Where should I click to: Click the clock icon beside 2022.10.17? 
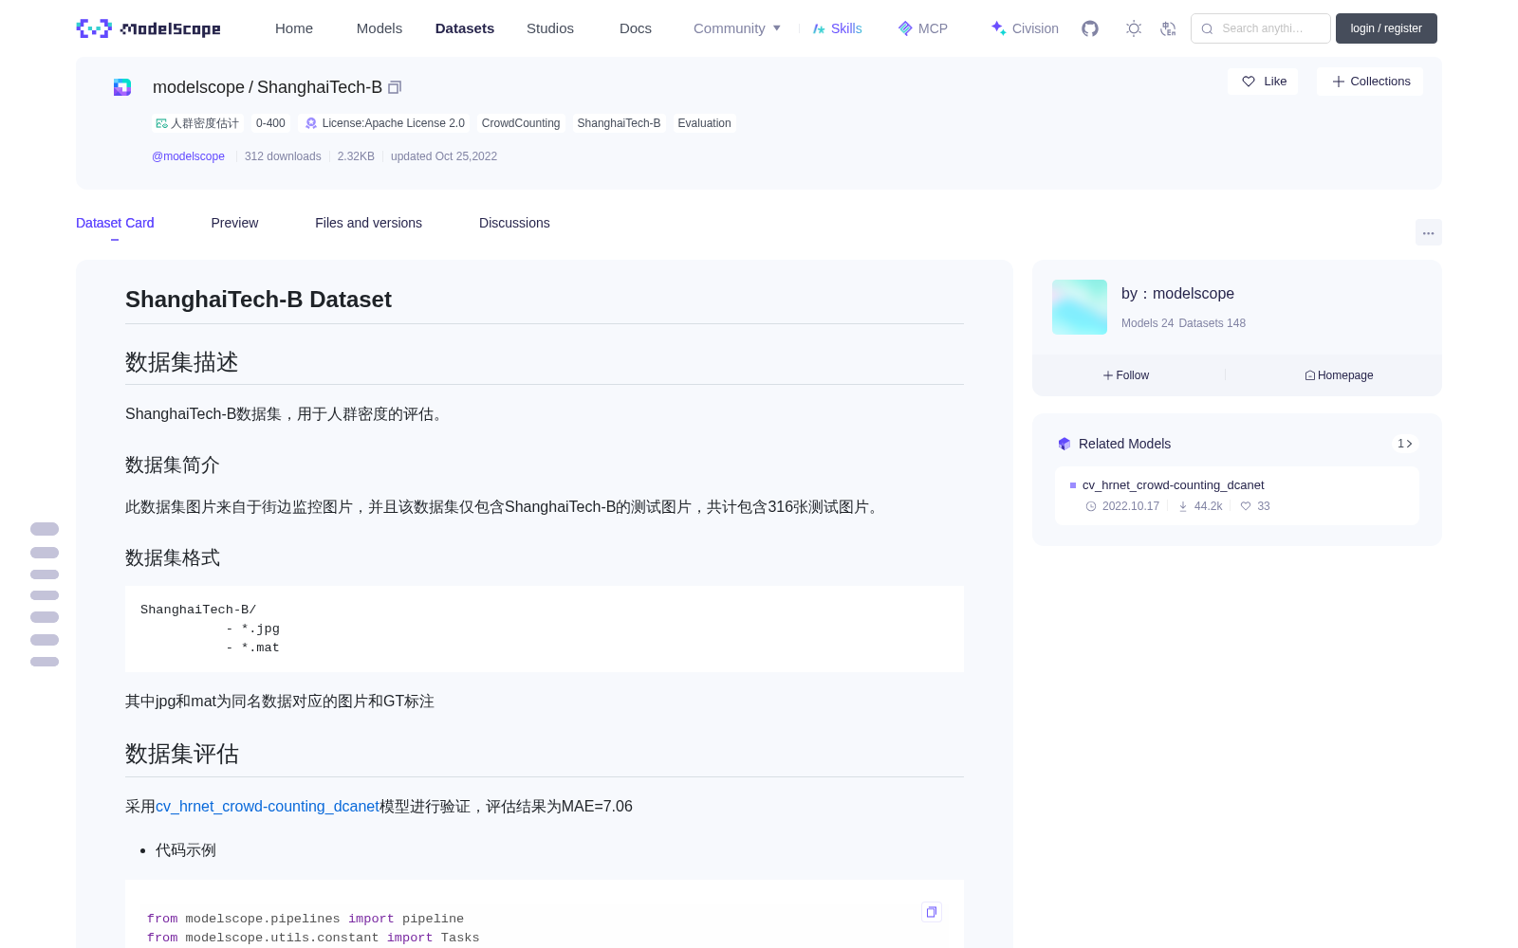(1091, 506)
